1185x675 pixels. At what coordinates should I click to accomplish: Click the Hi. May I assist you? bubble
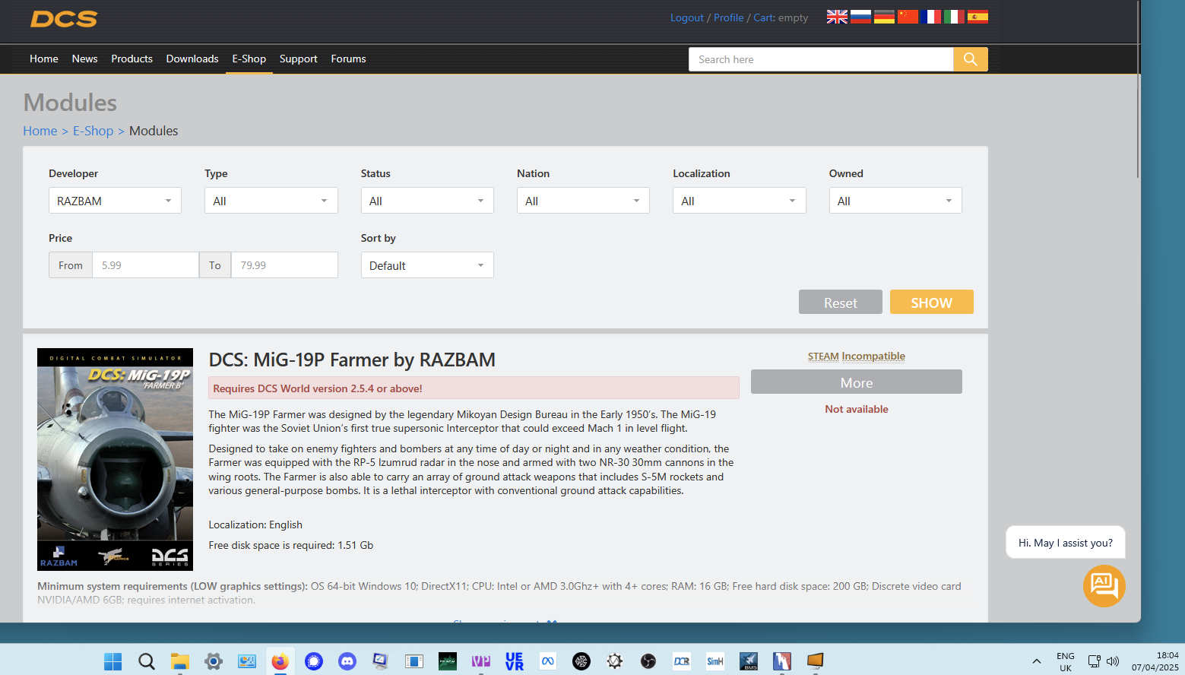[x=1066, y=543]
